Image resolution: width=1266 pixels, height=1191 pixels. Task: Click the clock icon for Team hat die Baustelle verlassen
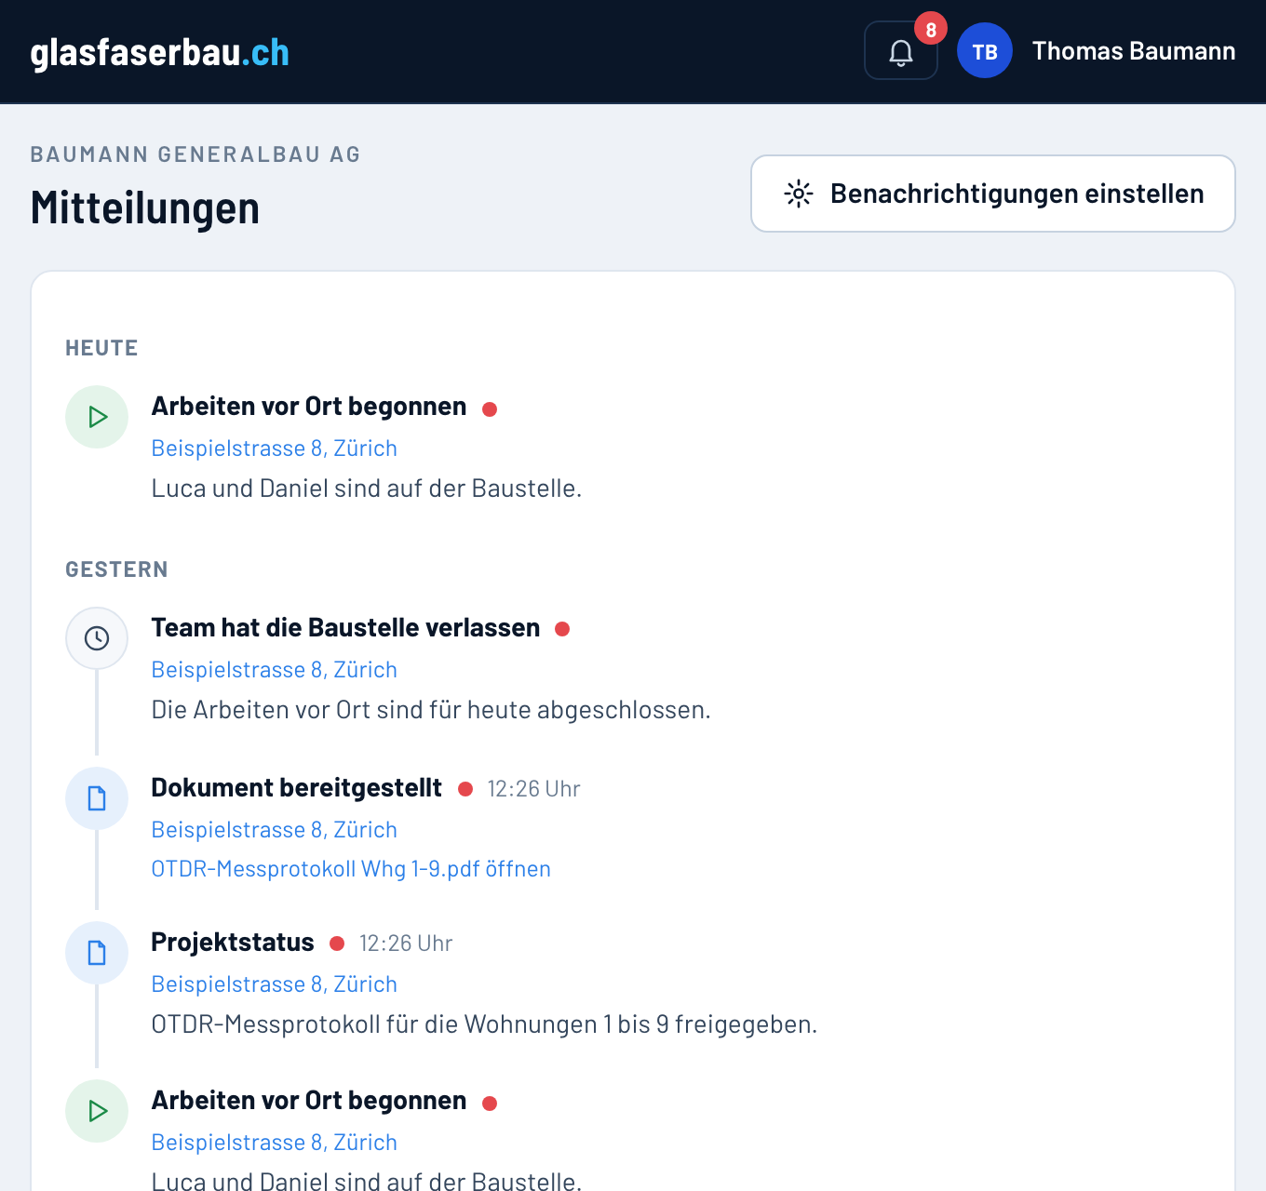point(97,638)
